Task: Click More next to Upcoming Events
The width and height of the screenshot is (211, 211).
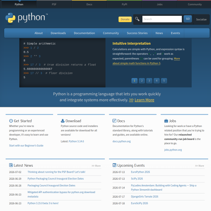Action: pyautogui.click(x=199, y=166)
